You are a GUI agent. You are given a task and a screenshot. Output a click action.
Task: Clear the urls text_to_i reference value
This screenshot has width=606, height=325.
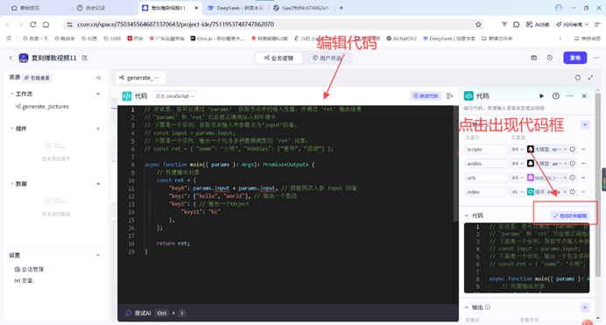[x=565, y=178]
